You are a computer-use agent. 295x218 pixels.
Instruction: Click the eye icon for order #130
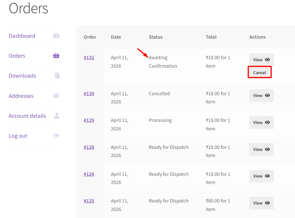(x=267, y=96)
